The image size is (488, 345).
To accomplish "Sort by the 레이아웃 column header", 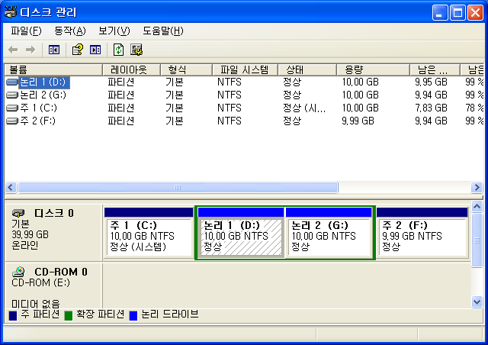I will (x=131, y=69).
